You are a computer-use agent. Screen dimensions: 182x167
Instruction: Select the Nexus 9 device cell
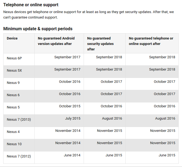pyautogui.click(x=13, y=83)
